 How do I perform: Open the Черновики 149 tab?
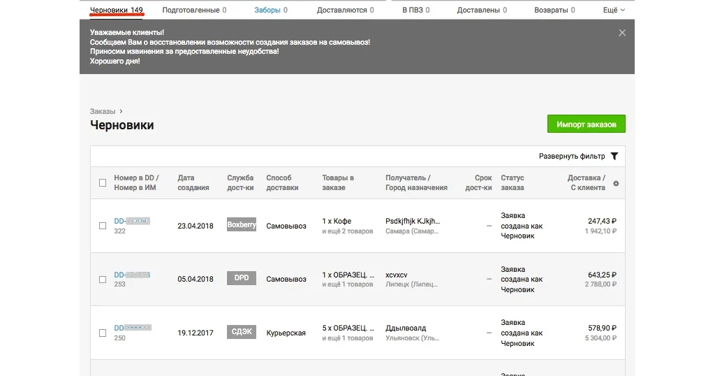pos(117,10)
